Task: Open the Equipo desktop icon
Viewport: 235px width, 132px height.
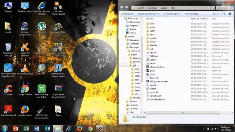Action: [x=8, y=7]
